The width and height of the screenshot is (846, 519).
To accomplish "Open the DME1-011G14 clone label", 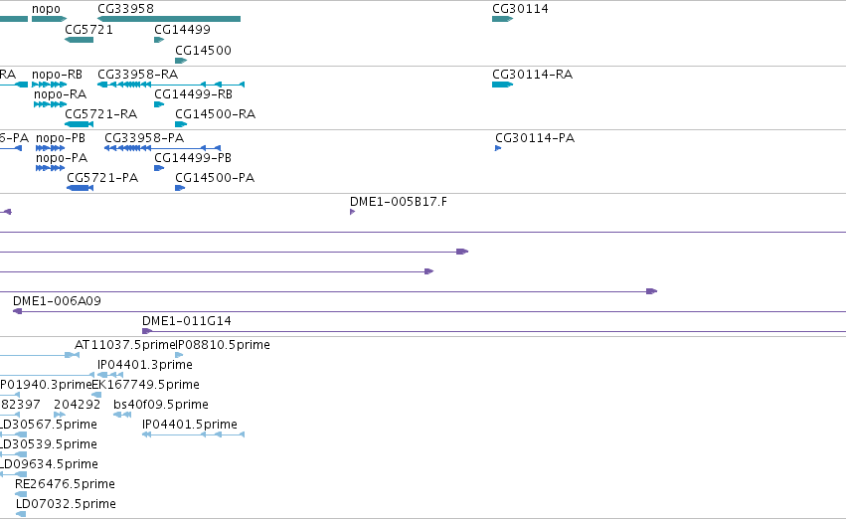I will 187,320.
